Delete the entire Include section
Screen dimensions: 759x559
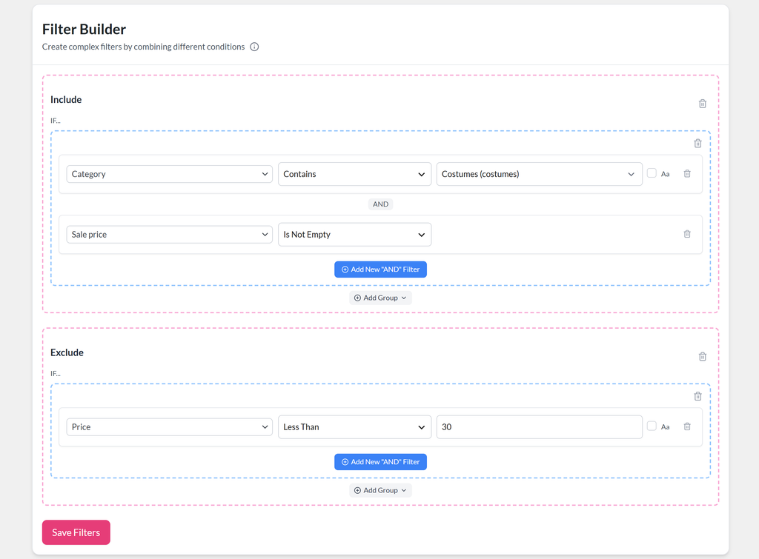[703, 104]
